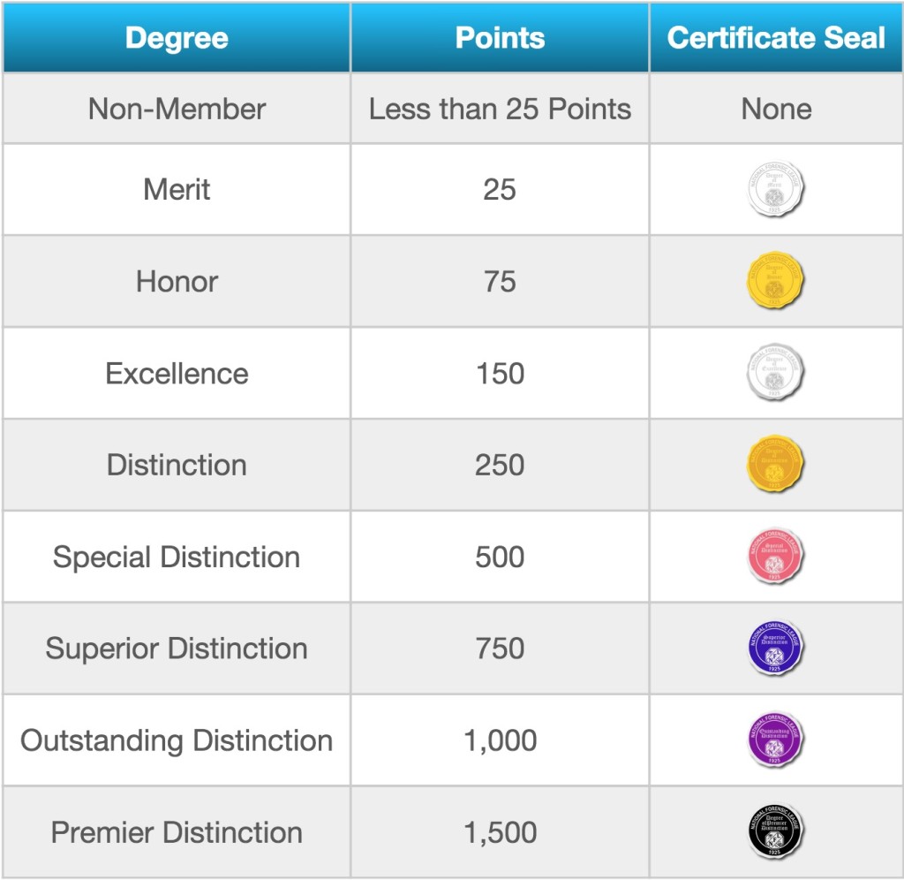
Task: Click the purple Outstanding Distinction seal
Action: tap(775, 740)
